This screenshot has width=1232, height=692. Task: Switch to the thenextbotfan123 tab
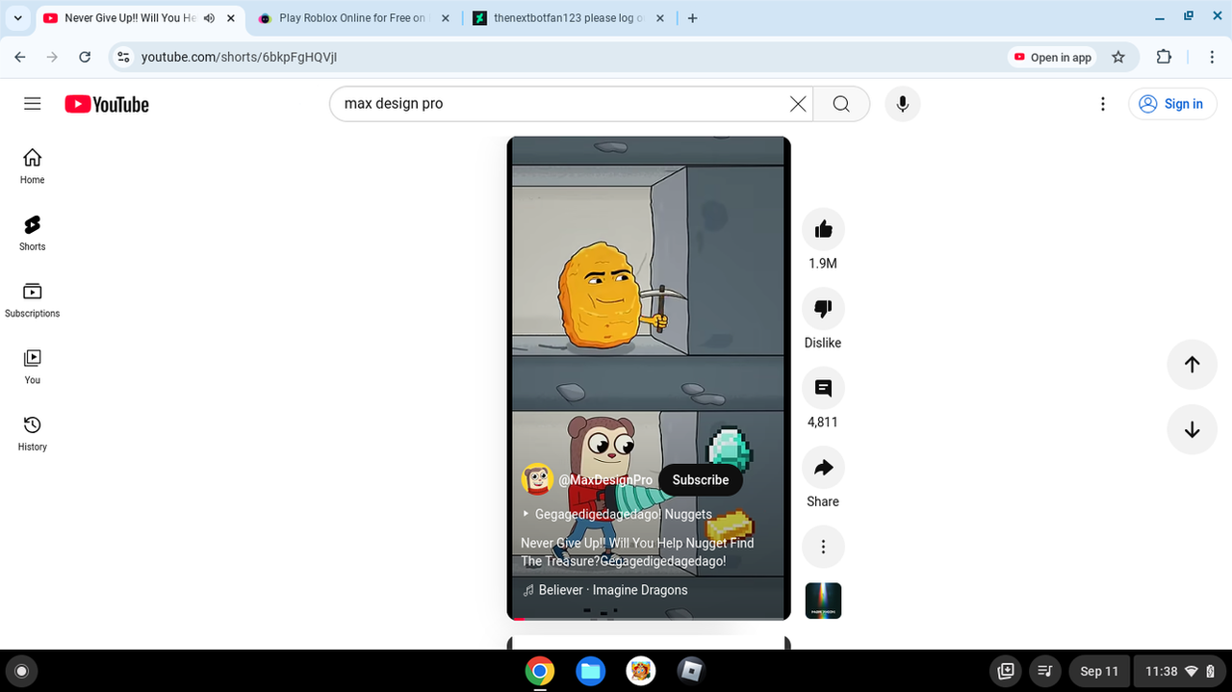pos(568,18)
